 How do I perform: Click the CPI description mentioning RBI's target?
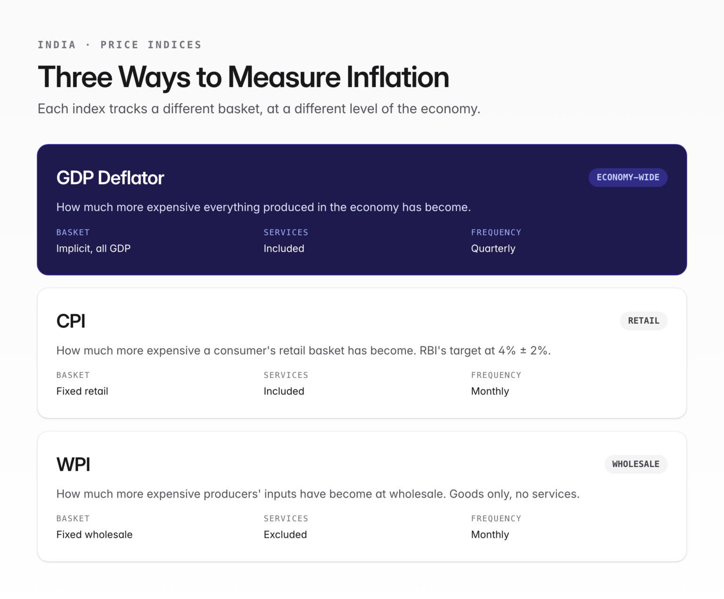[304, 351]
